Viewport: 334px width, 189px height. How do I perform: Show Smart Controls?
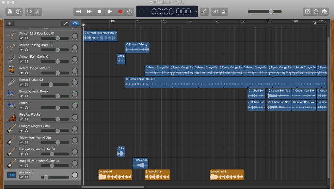tap(29, 11)
